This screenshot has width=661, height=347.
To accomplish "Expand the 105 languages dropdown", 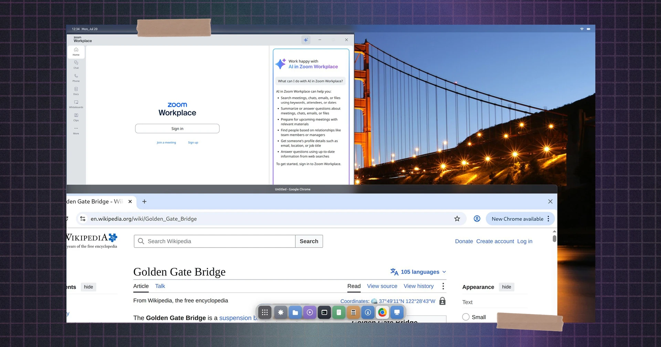I will coord(418,272).
